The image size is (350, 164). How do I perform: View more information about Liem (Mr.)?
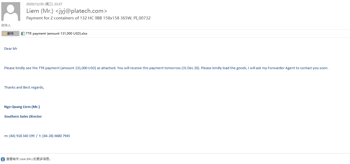(x=28, y=159)
